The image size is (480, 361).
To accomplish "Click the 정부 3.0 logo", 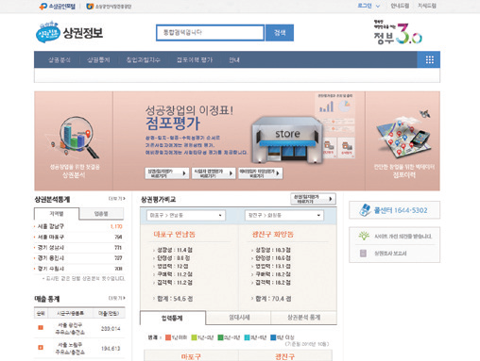I will click(398, 33).
